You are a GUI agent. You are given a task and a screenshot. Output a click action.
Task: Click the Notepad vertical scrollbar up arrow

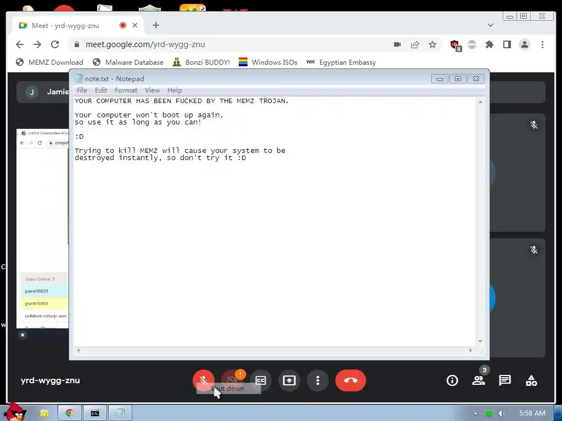coord(480,102)
